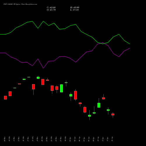
Task: Click the '27 Mar' date label on the axis
Action: [x=61, y=139]
